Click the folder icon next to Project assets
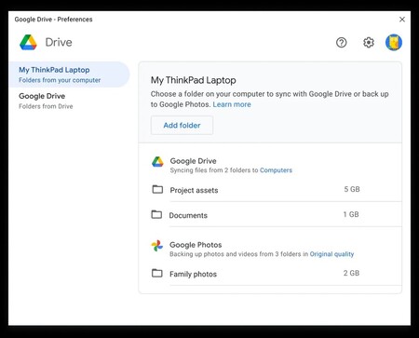The width and height of the screenshot is (419, 338). click(x=157, y=189)
